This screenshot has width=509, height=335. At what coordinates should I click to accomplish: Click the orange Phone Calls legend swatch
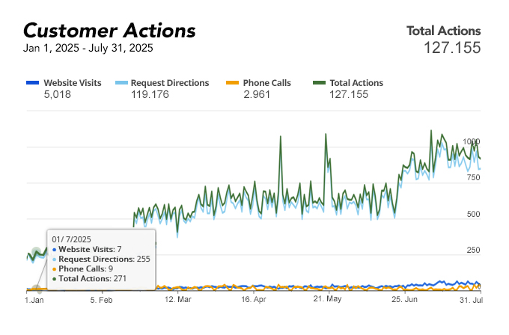coord(233,83)
